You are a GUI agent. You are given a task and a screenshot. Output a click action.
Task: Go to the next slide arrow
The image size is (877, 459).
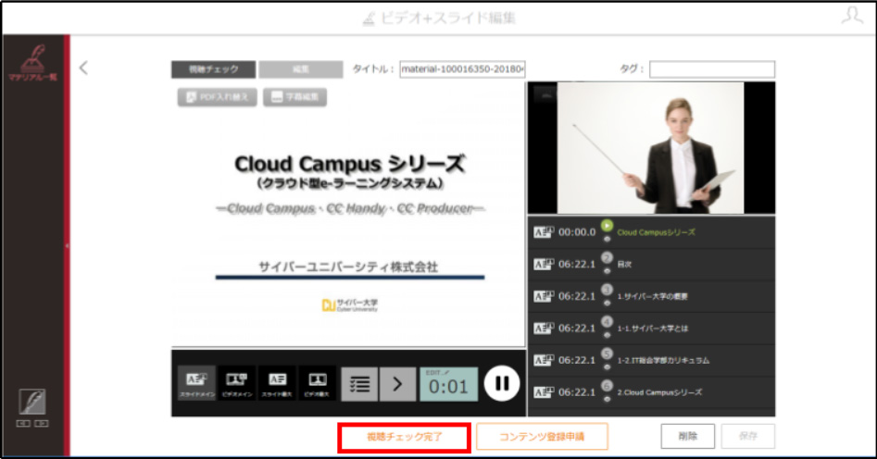click(397, 384)
